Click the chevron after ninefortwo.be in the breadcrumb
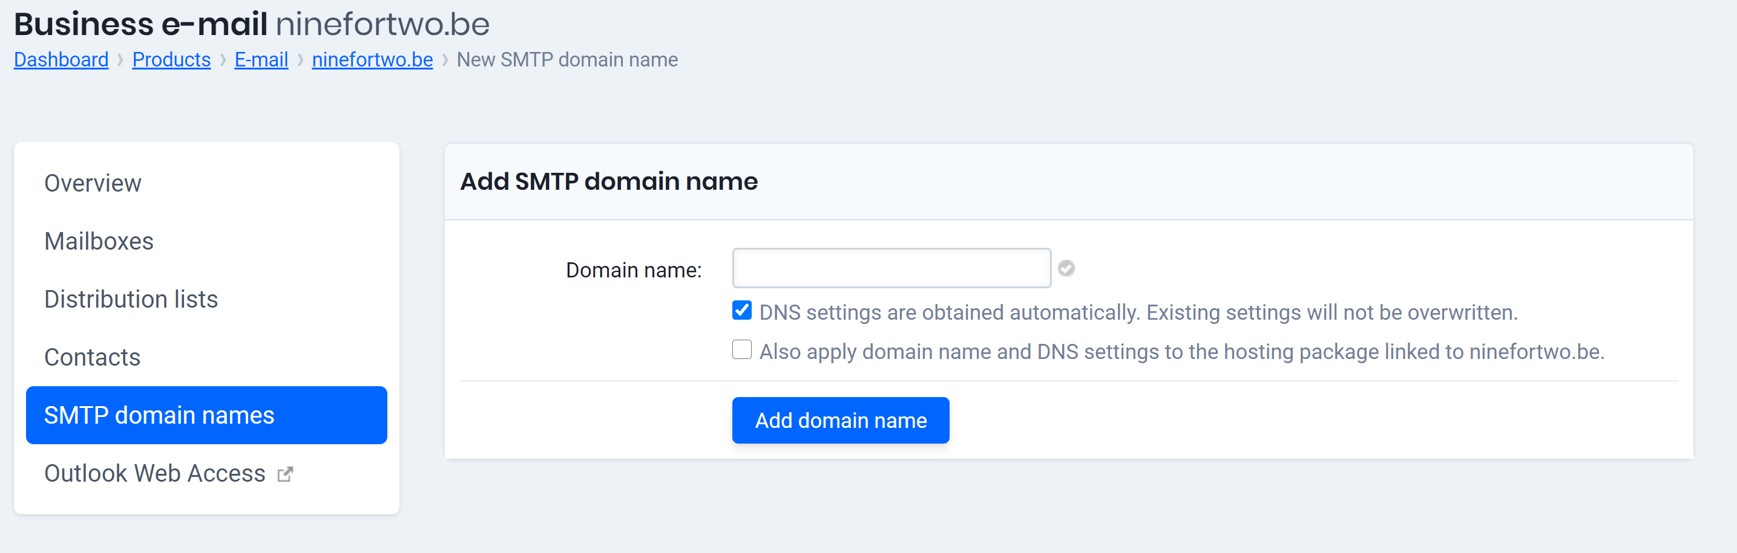The width and height of the screenshot is (1737, 553). (445, 59)
